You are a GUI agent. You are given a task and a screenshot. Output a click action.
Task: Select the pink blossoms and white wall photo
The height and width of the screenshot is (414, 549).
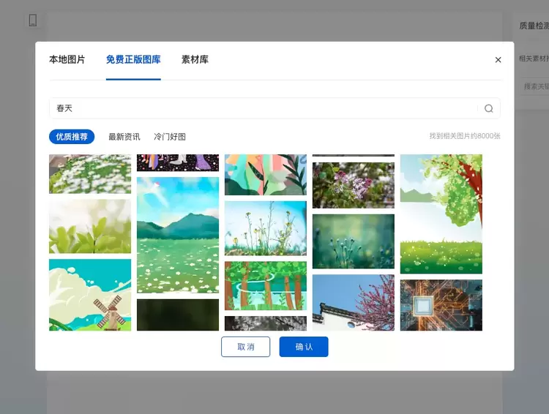[353, 302]
